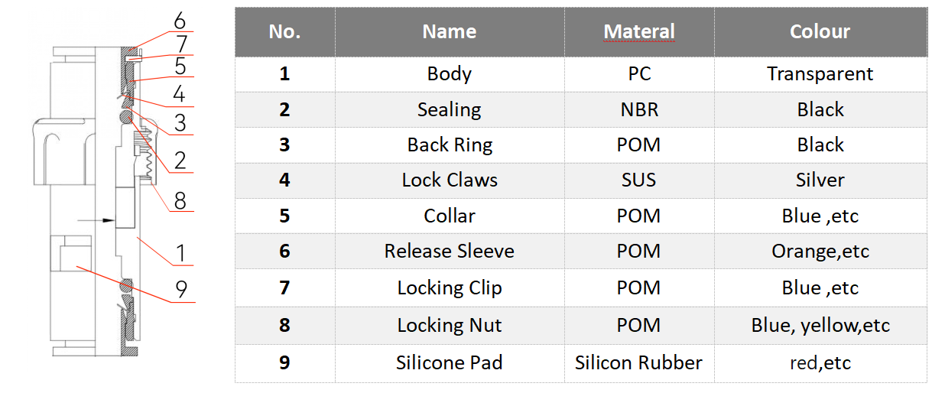The image size is (945, 393).
Task: Select the "Transparent" colour cell
Action: [x=820, y=74]
